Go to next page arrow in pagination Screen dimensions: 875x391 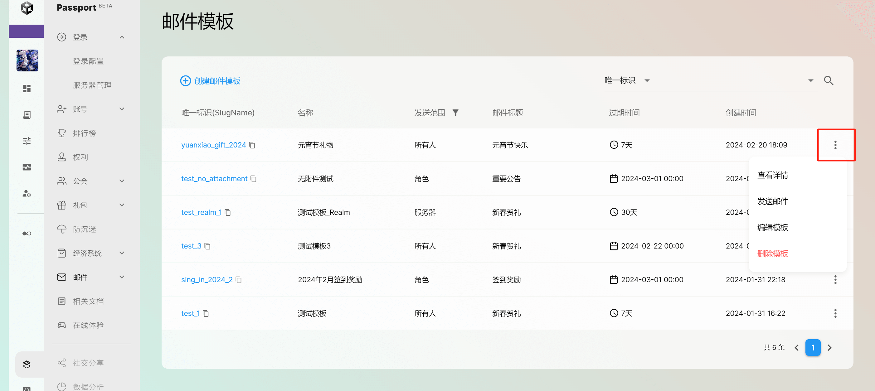tap(829, 348)
